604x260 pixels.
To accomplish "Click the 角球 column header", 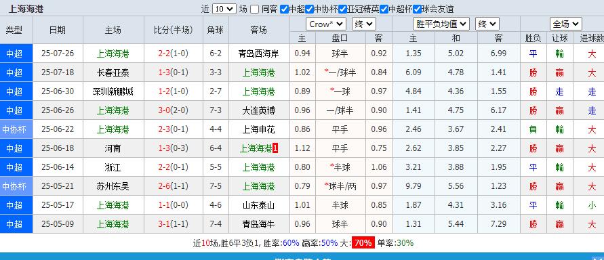I will click(x=216, y=30).
